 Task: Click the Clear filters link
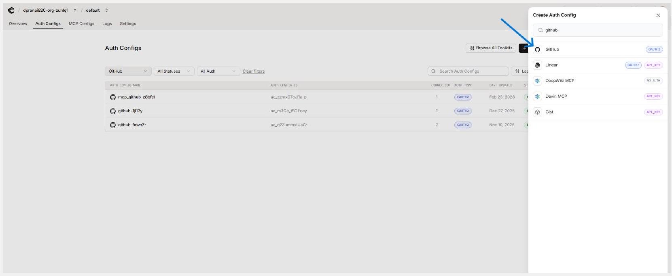253,71
